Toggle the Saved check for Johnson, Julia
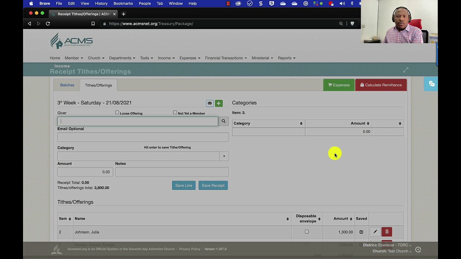This screenshot has height=259, width=461. (x=361, y=232)
